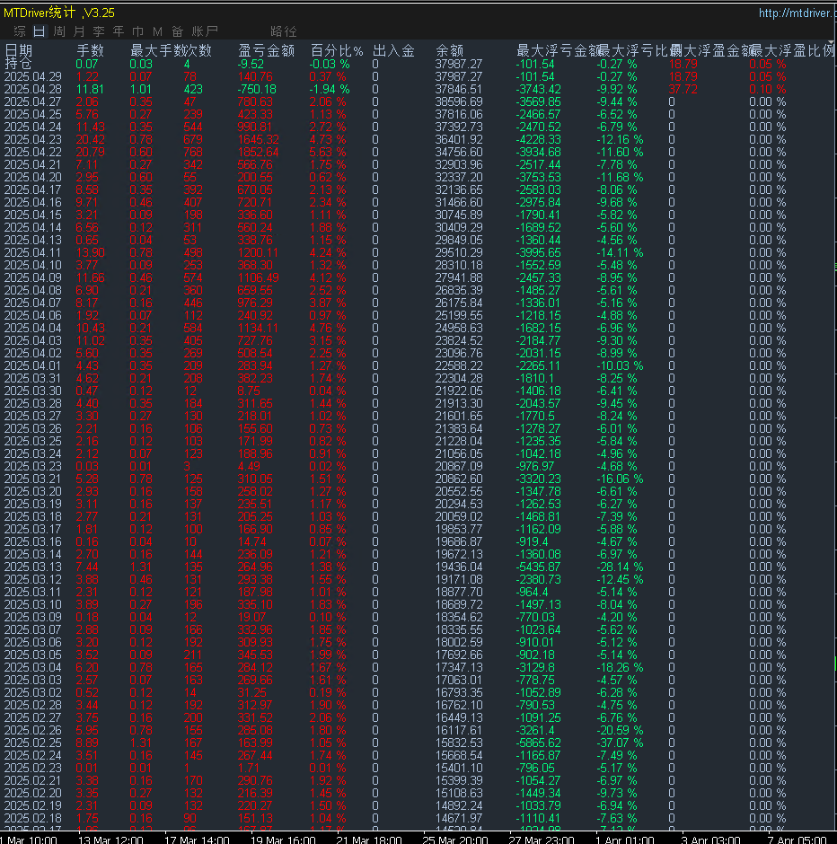
Task: Click the 2025.03.13 row date
Action: (x=31, y=567)
